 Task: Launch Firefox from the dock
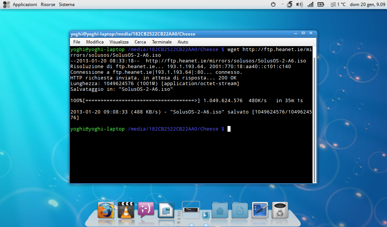[x=106, y=210]
